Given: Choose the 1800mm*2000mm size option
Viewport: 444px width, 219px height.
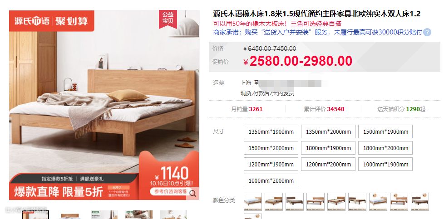Looking at the screenshot, I should point(385,148).
